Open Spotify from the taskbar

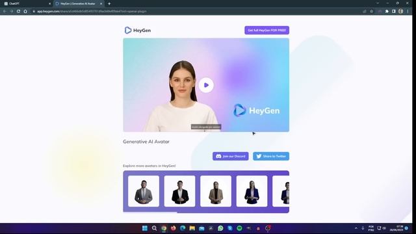[239, 228]
